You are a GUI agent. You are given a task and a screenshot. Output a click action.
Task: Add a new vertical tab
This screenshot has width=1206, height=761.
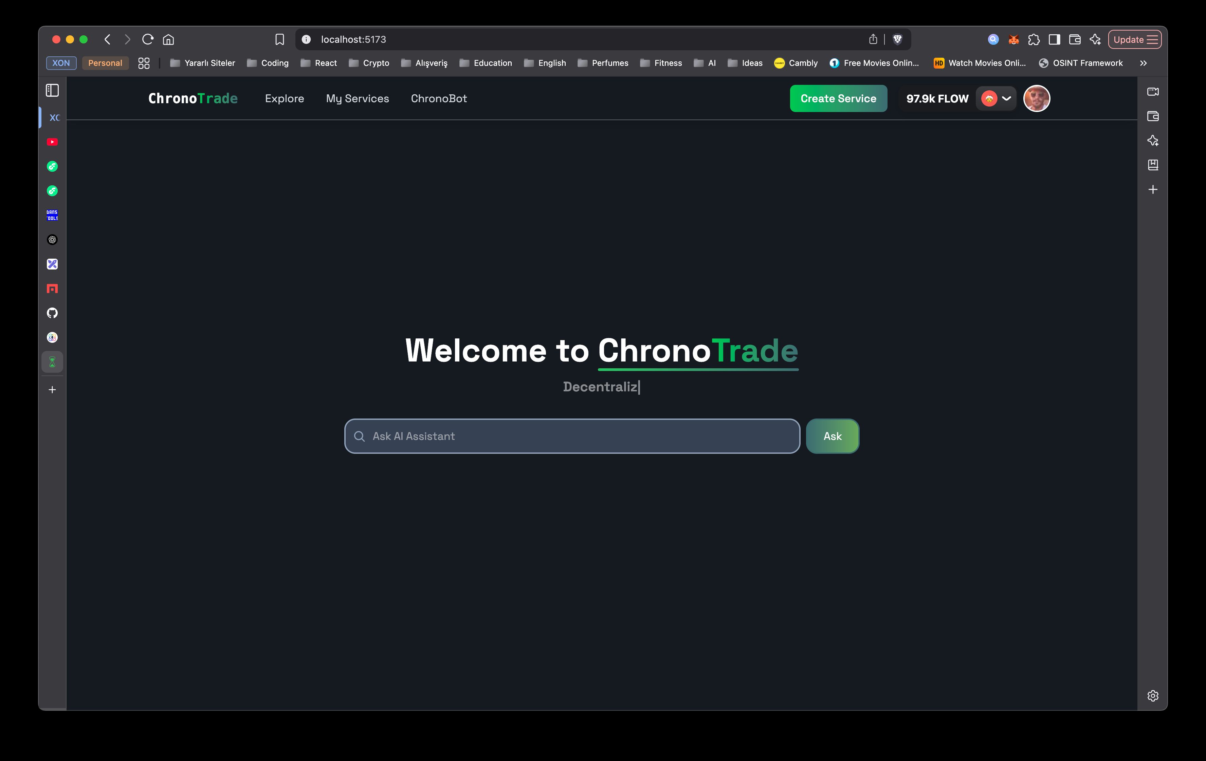(x=52, y=390)
